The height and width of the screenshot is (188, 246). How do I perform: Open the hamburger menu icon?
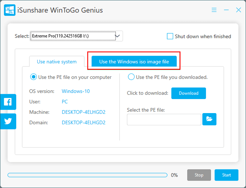[x=214, y=10]
